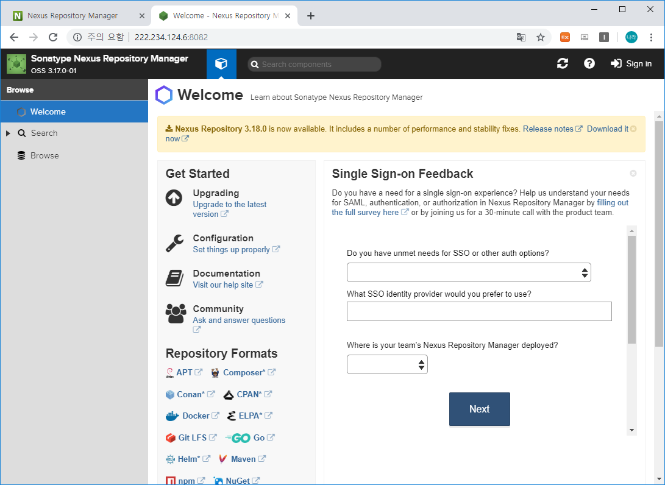Open the Composer format link
665x485 pixels.
coord(249,373)
